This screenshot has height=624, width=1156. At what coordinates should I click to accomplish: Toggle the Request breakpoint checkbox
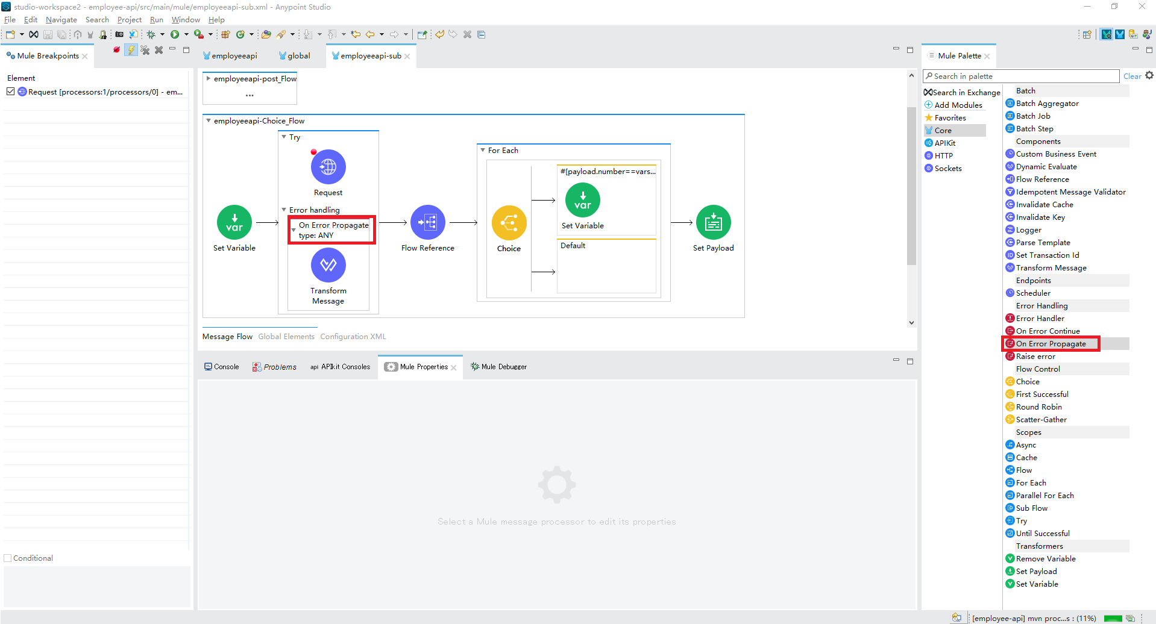11,92
